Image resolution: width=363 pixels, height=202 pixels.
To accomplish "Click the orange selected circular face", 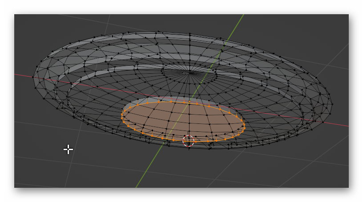I will 183,121.
